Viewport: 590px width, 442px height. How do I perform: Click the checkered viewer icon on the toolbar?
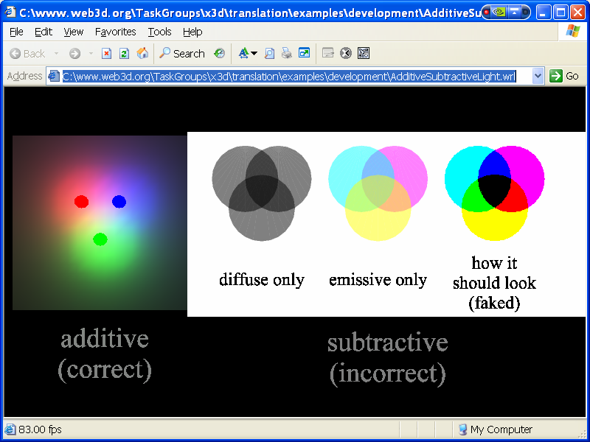pos(363,53)
